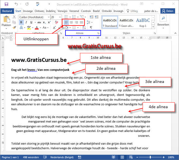Open the shading paint bucket
The image size is (179, 160).
(66, 27)
